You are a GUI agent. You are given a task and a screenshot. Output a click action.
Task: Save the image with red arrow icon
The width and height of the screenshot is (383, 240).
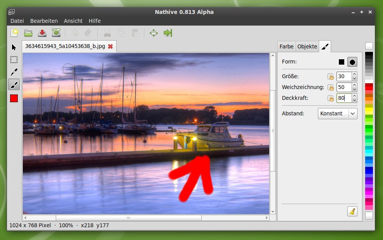point(42,33)
